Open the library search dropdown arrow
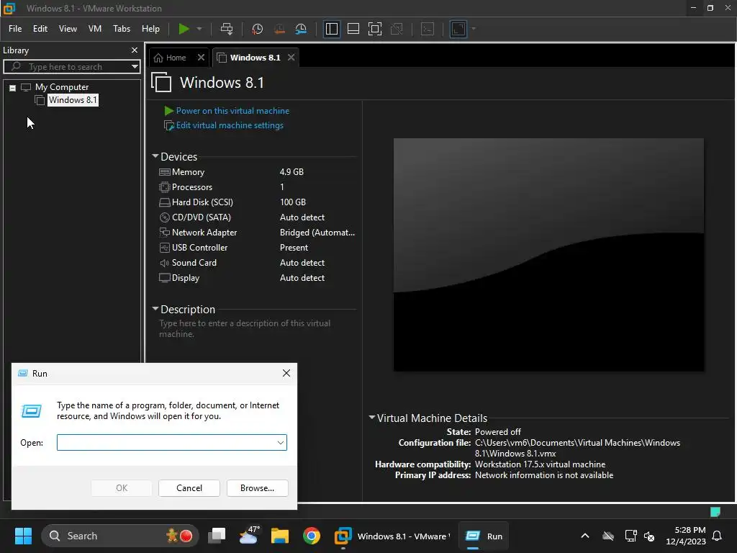 [x=135, y=67]
